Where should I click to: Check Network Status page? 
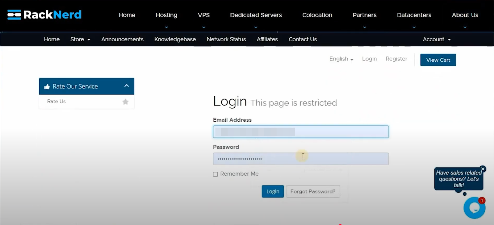click(x=226, y=39)
